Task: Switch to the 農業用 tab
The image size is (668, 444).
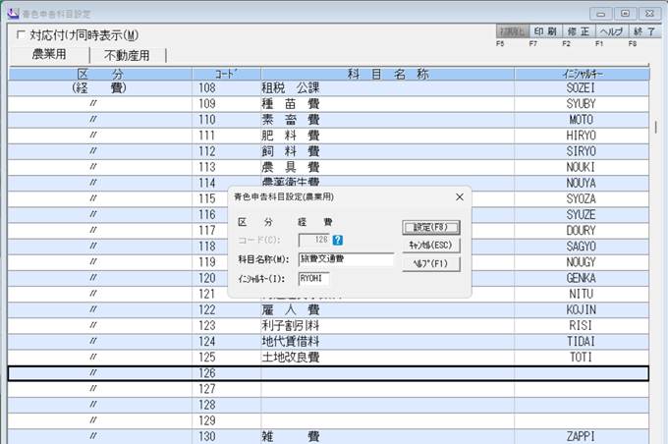Action: [x=49, y=55]
